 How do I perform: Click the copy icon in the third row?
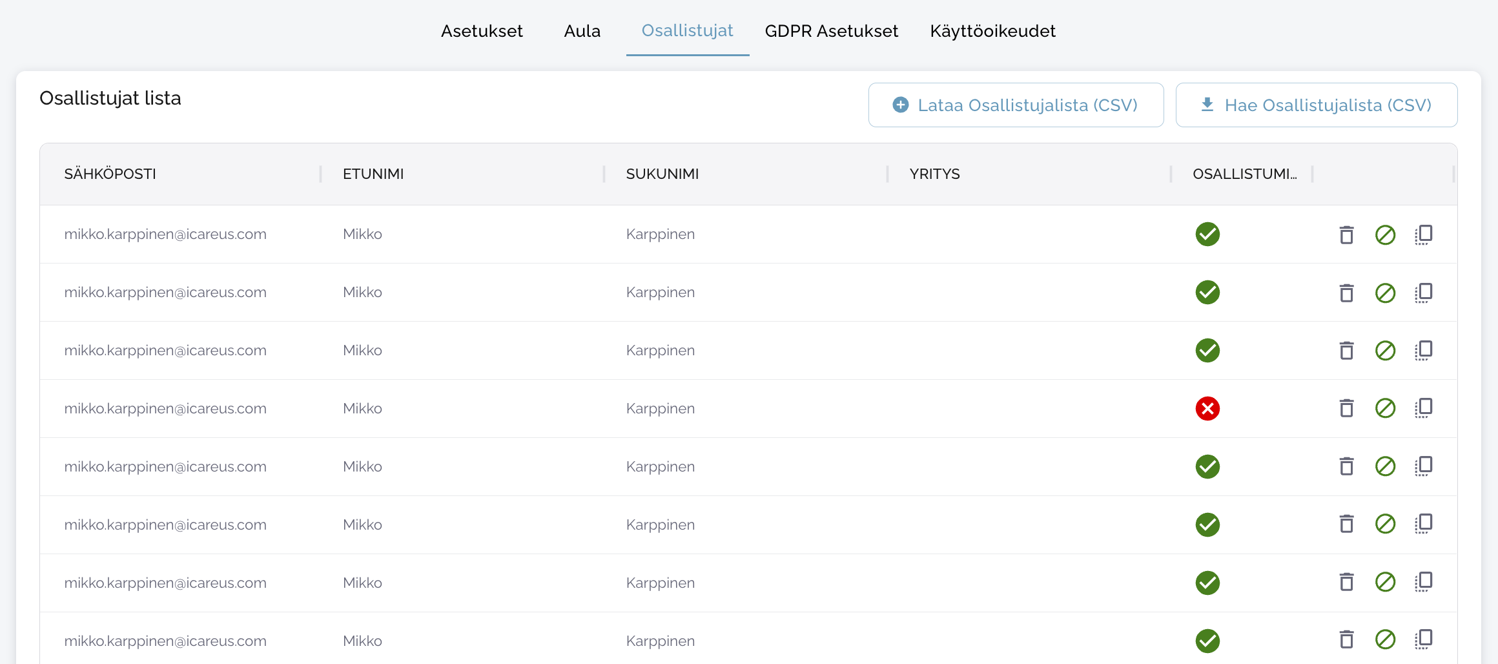[1424, 351]
